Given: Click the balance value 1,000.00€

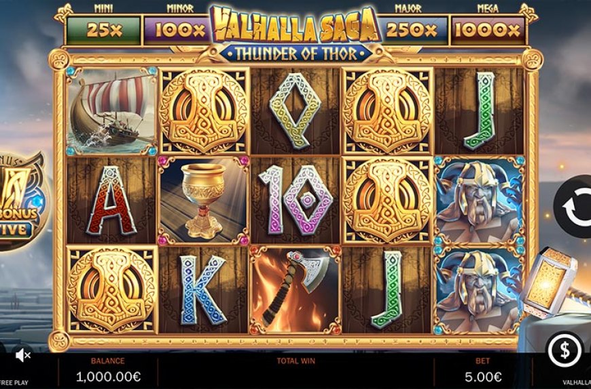Looking at the screenshot, I should tap(109, 376).
